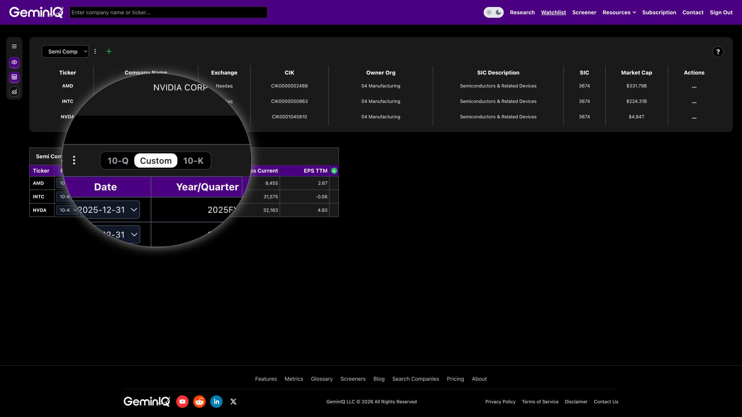742x417 pixels.
Task: Select the eye watchlist view icon in sidebar
Action: tap(14, 62)
